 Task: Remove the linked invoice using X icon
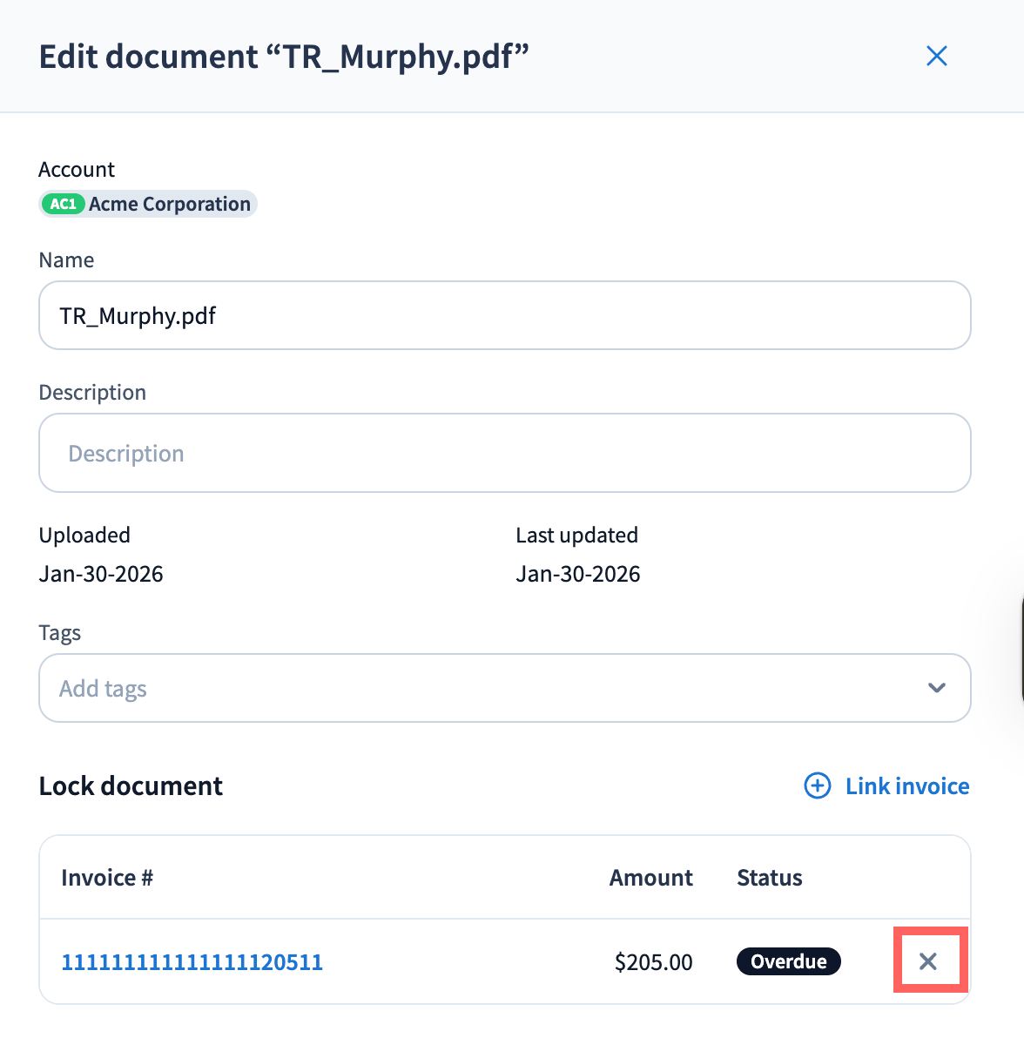click(x=928, y=961)
